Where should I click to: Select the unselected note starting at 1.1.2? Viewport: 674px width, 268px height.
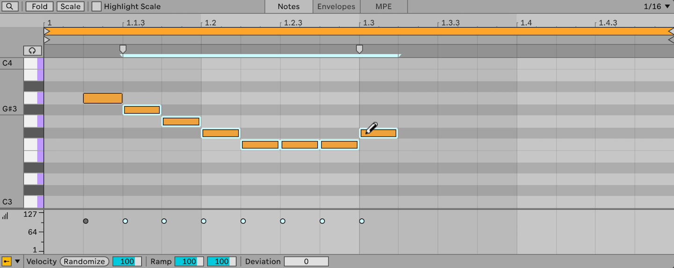103,98
